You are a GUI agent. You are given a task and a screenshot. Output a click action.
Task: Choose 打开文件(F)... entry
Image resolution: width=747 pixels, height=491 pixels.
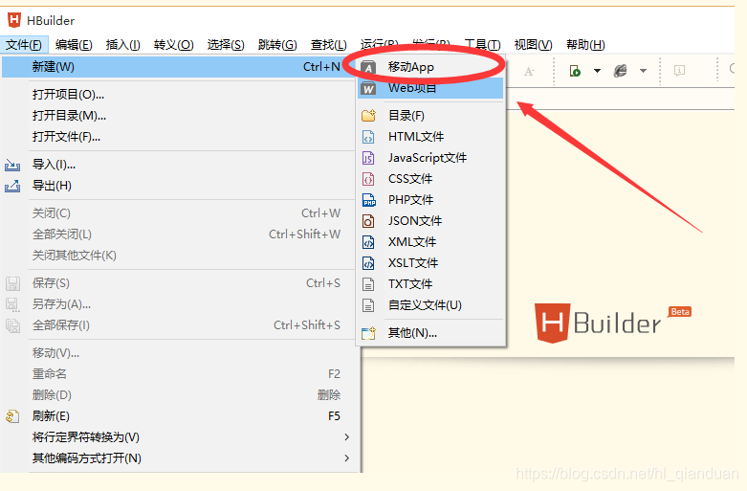point(180,137)
